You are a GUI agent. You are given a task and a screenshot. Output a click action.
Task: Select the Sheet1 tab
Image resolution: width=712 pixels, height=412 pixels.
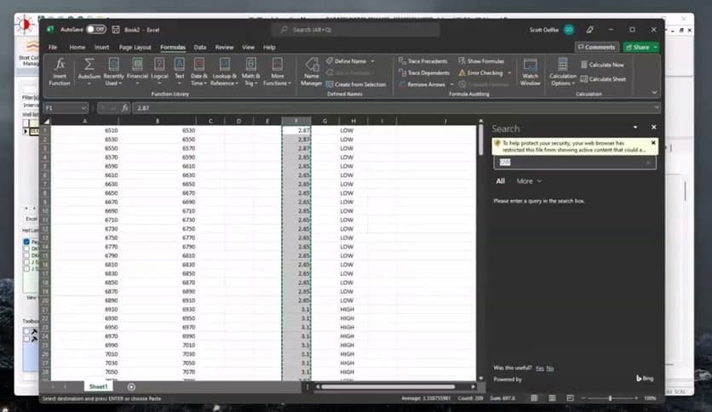(98, 386)
